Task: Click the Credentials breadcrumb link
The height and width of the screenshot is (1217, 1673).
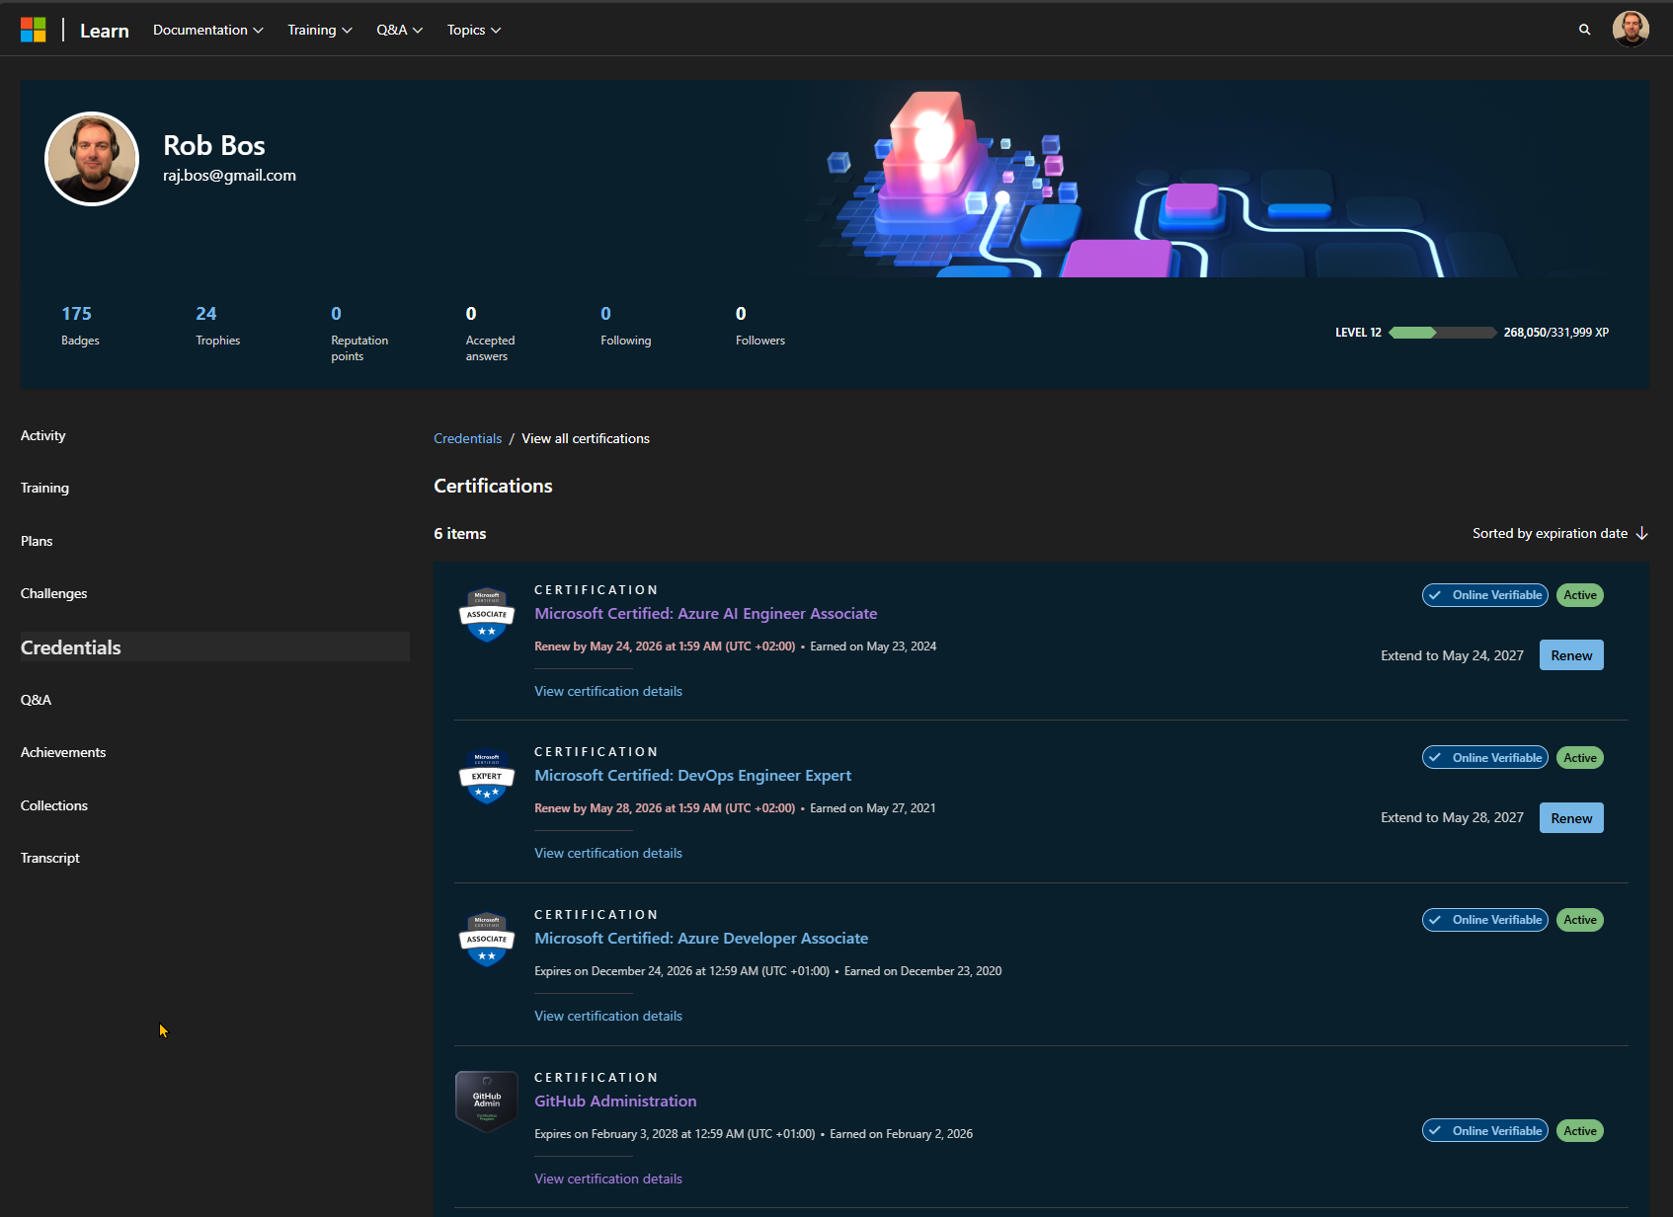Action: click(x=467, y=438)
